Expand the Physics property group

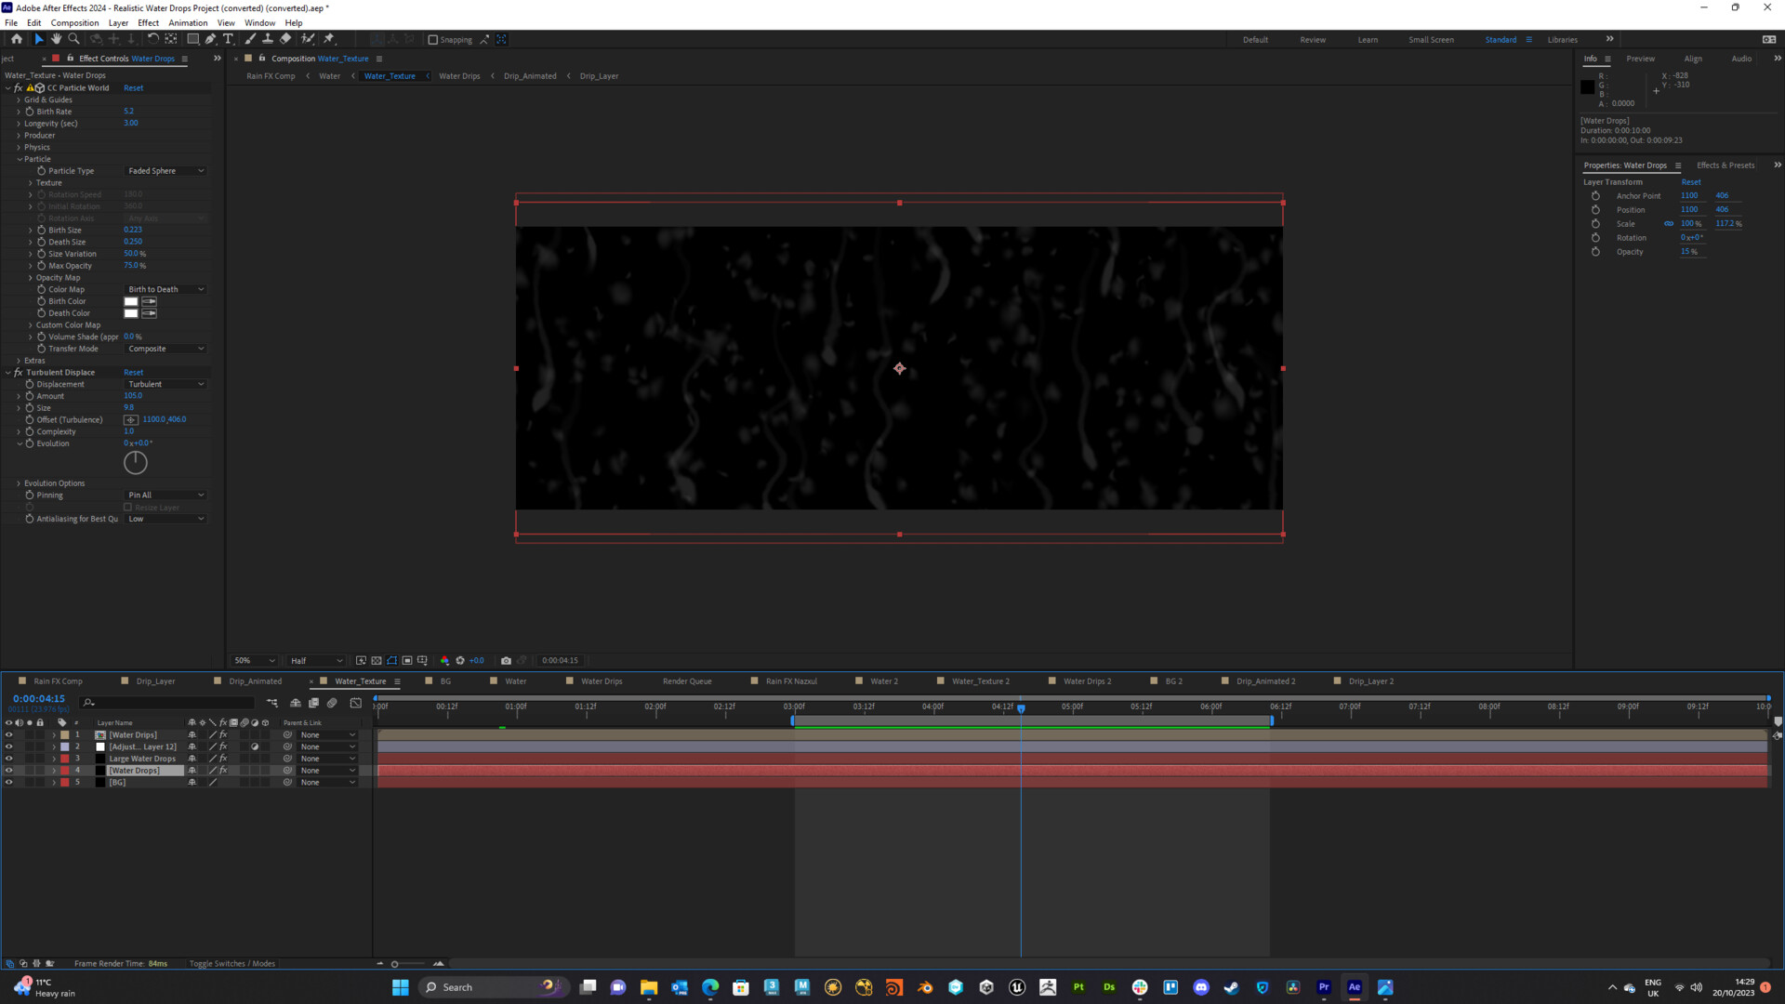[19, 147]
